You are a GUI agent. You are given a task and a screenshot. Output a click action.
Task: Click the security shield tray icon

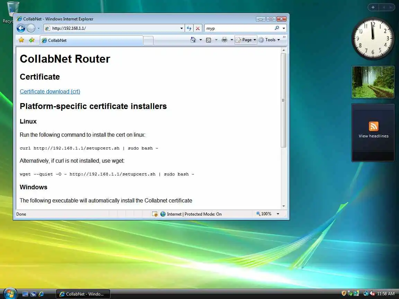point(344,293)
